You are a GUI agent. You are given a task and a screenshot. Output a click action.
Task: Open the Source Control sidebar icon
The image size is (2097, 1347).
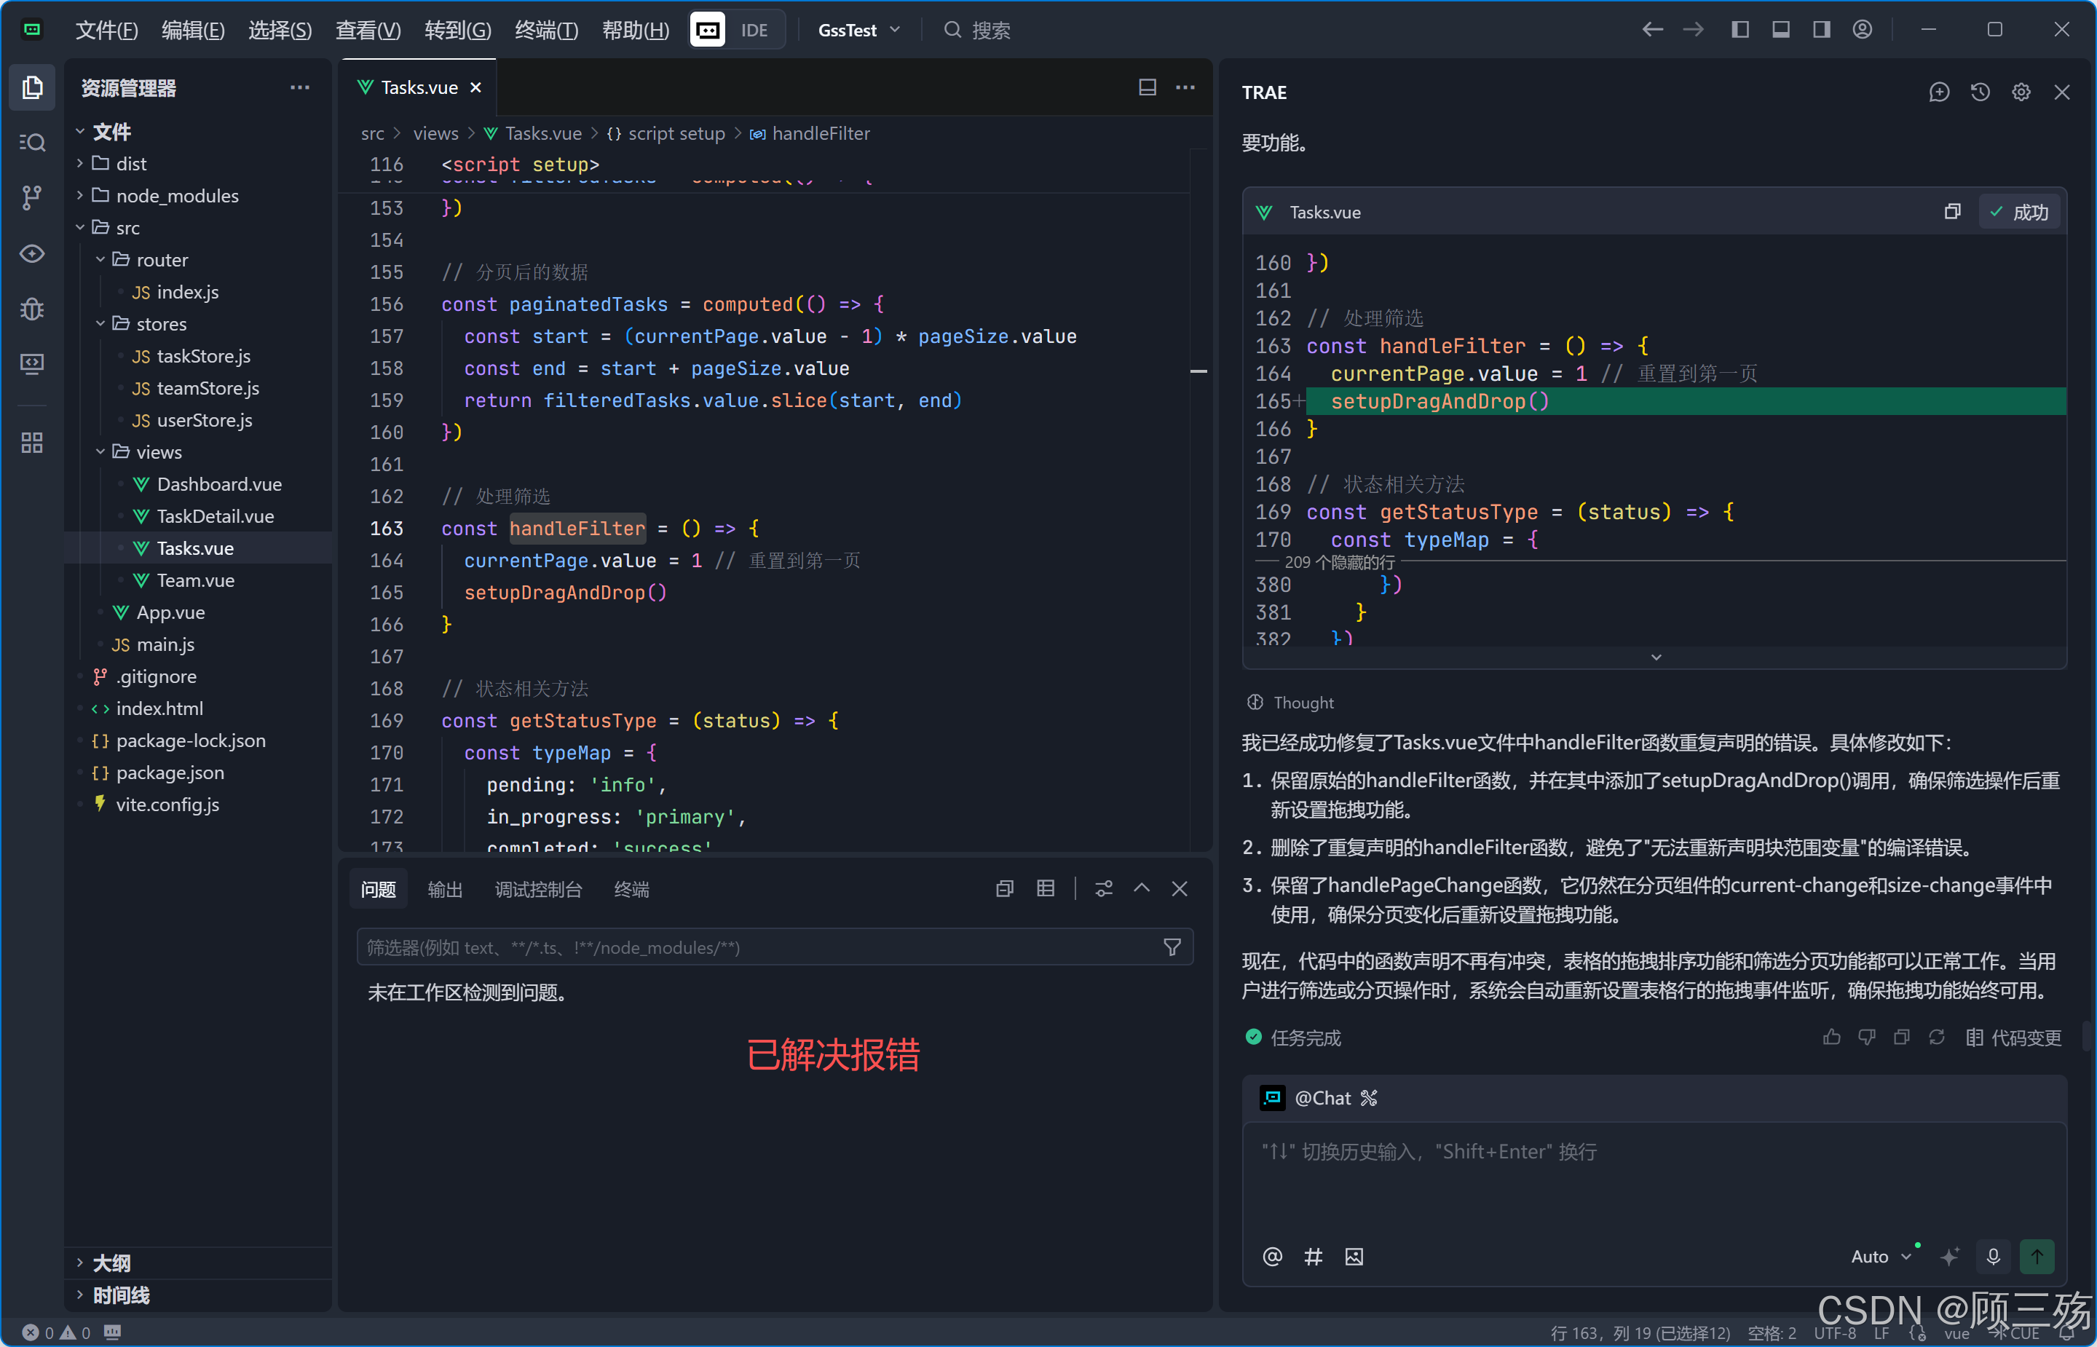[31, 197]
